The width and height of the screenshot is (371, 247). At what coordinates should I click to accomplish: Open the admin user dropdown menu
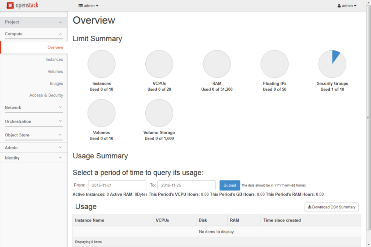click(347, 6)
